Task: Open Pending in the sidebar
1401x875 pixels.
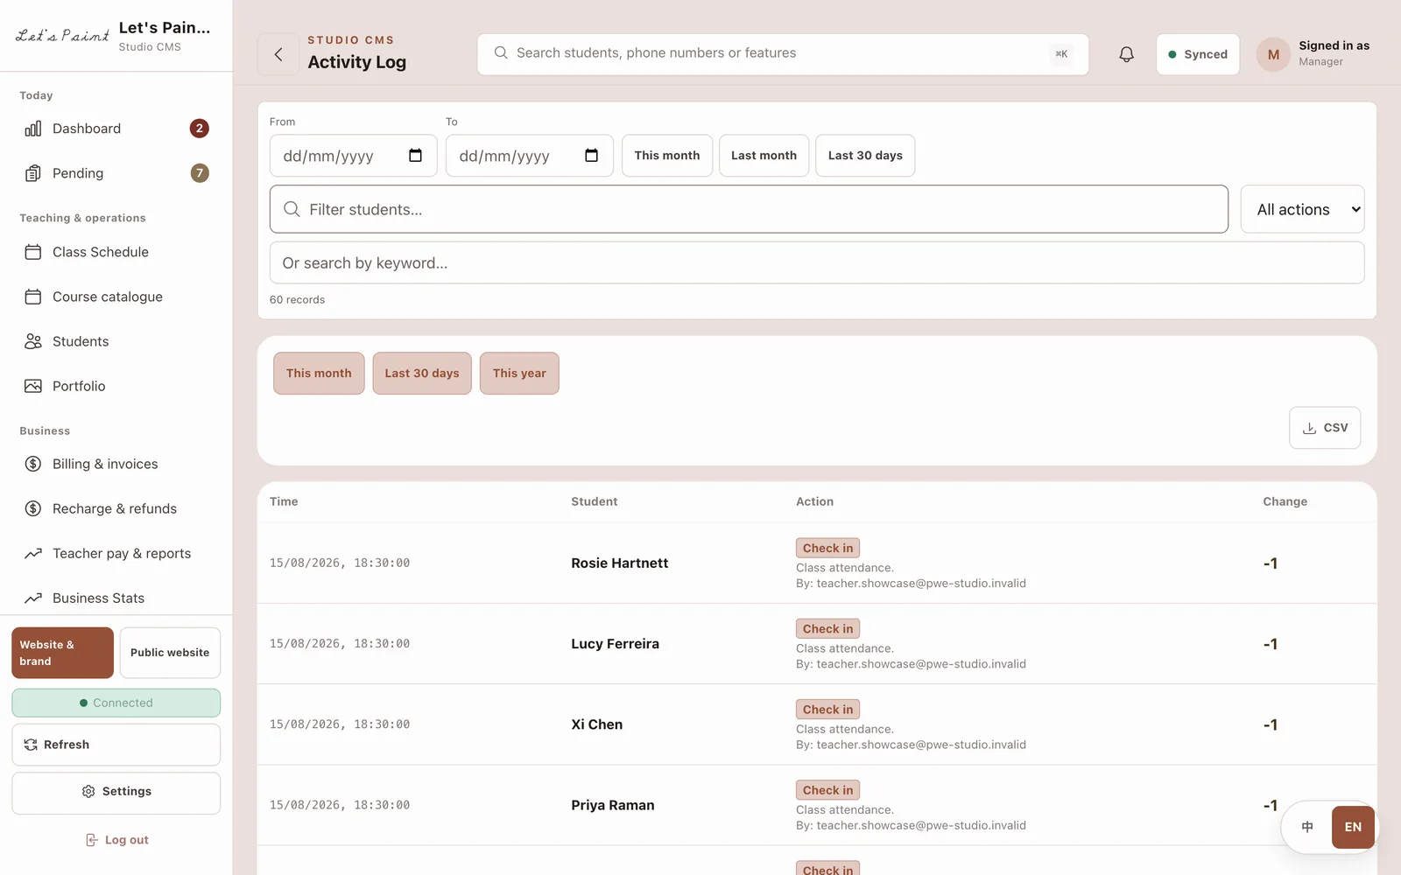Action: pyautogui.click(x=116, y=173)
